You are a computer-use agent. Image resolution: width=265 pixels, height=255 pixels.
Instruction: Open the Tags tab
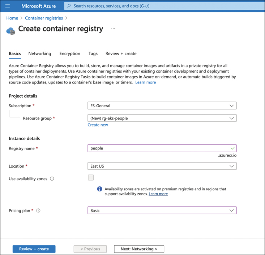tap(93, 53)
